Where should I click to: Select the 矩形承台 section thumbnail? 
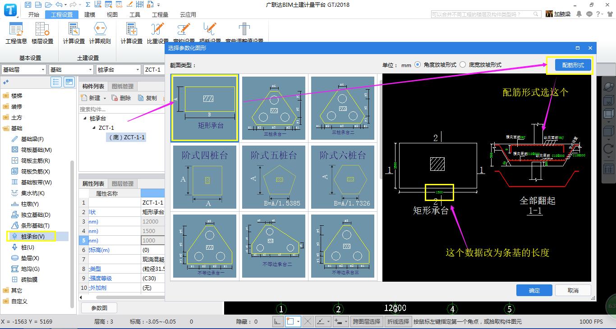(x=205, y=108)
